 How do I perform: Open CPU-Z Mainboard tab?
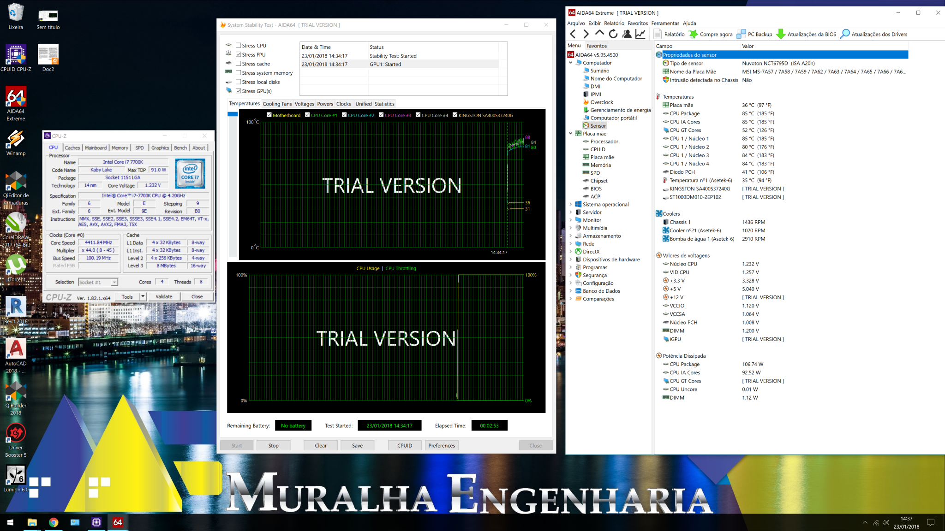[96, 148]
